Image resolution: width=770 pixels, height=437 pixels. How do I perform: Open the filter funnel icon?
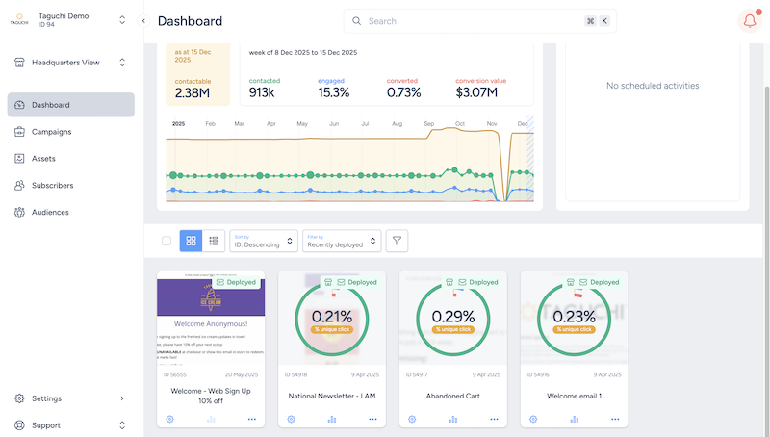pyautogui.click(x=397, y=241)
